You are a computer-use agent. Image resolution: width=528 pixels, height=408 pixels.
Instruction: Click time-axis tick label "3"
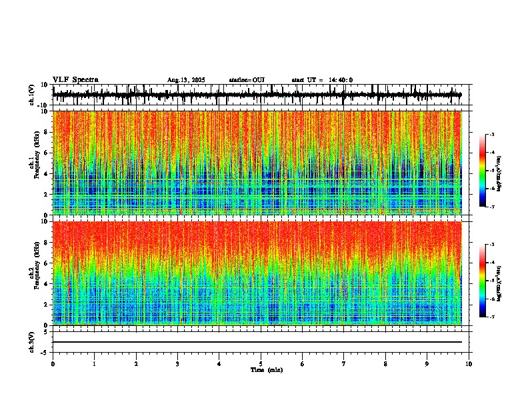tap(177, 364)
